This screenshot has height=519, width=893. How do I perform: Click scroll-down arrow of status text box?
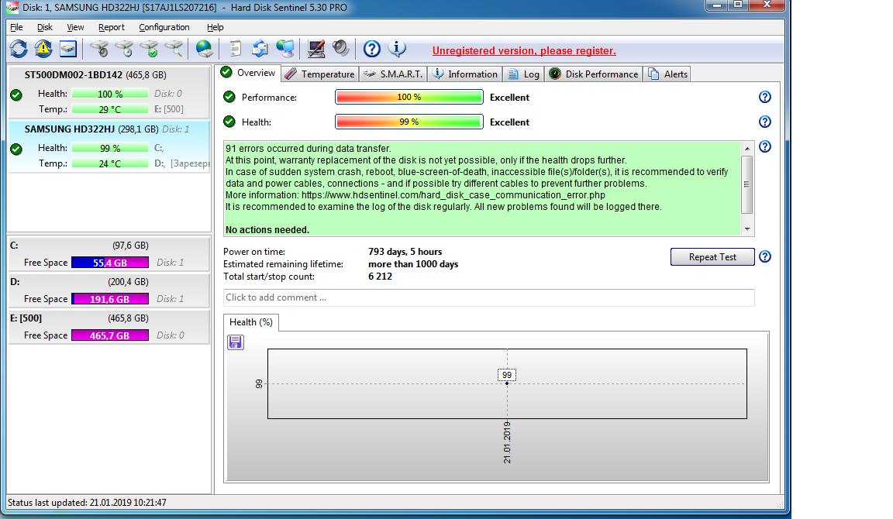tap(747, 229)
